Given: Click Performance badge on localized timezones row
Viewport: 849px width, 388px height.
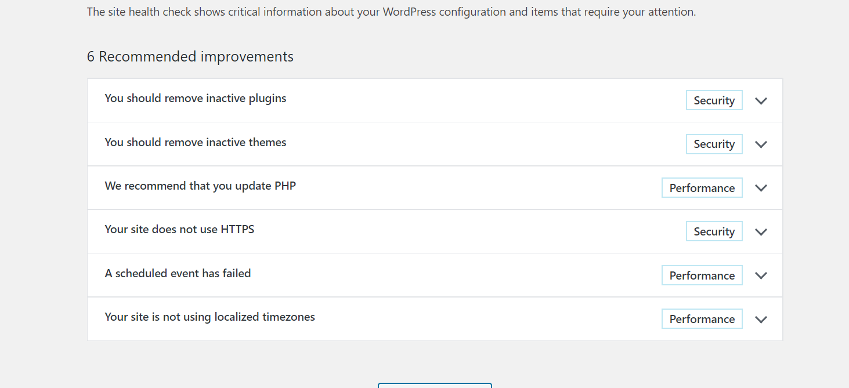Looking at the screenshot, I should tap(702, 319).
